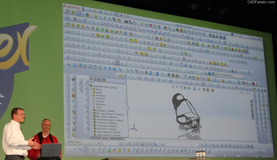Expand the Annotations folder node
The width and height of the screenshot is (277, 160).
pyautogui.click(x=91, y=95)
